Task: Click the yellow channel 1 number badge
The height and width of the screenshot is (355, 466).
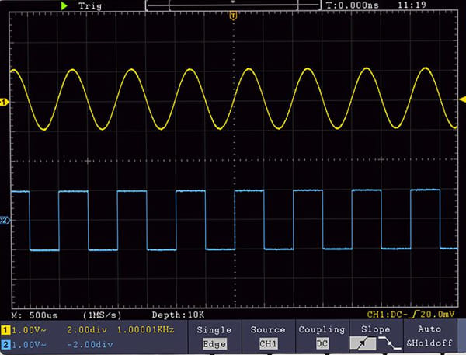Action: tap(5, 330)
